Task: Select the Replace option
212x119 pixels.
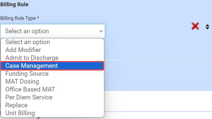Action: pyautogui.click(x=16, y=105)
